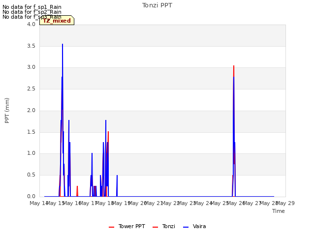The width and height of the screenshot is (315, 236).
Task: Click the blue Vaira legend swatch
Action: (x=186, y=227)
